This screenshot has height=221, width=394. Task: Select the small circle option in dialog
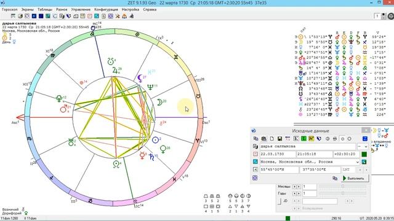pos(342,139)
